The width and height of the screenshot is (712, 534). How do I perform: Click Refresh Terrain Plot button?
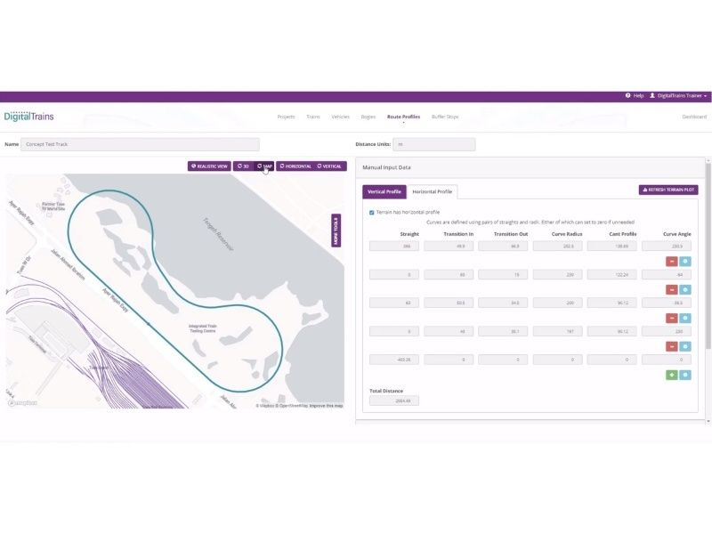668,190
